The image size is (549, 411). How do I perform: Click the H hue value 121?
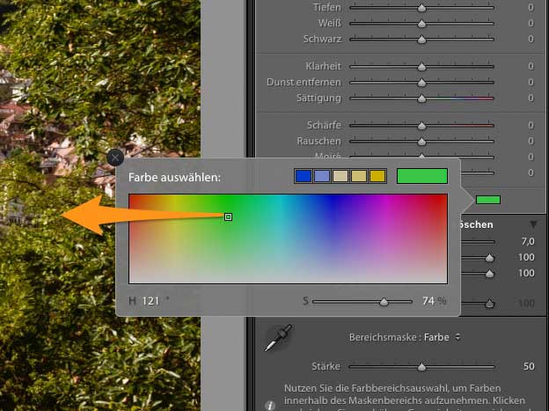tap(150, 301)
